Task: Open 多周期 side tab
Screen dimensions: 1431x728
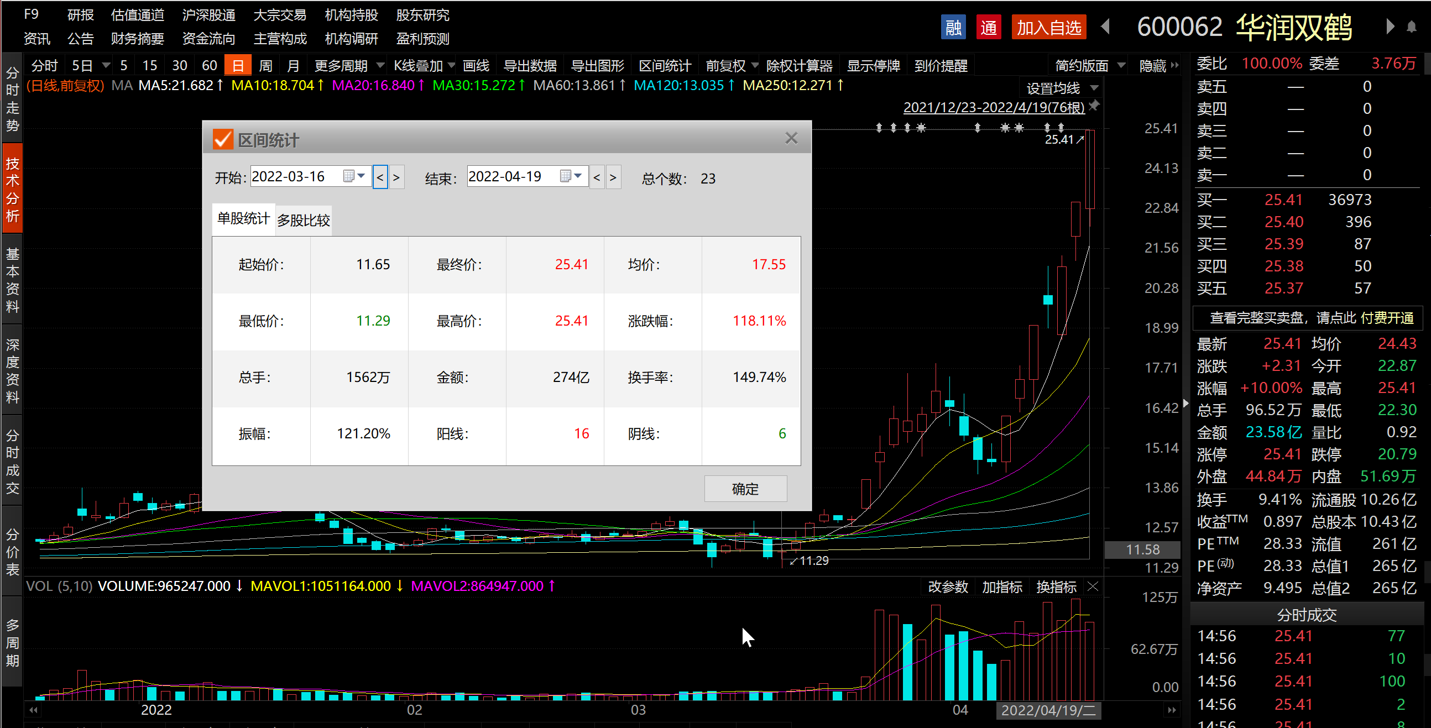Action: click(x=12, y=642)
